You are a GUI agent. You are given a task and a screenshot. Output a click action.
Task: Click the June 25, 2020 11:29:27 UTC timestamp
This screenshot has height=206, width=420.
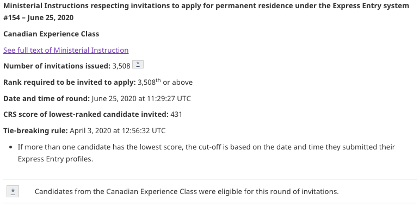click(141, 98)
